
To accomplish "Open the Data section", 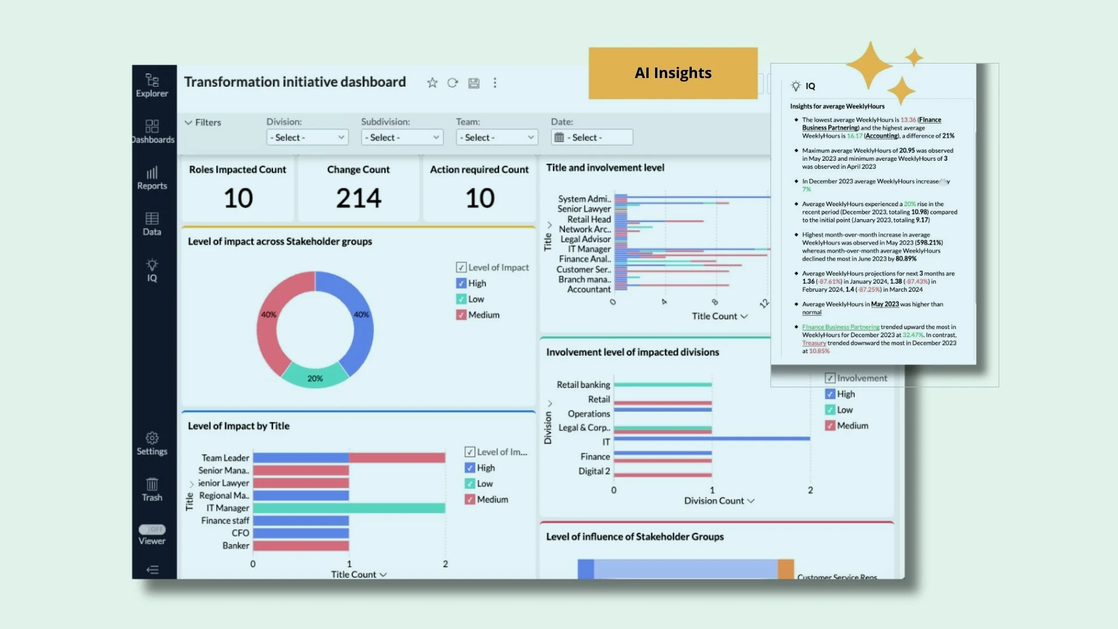I will 151,222.
